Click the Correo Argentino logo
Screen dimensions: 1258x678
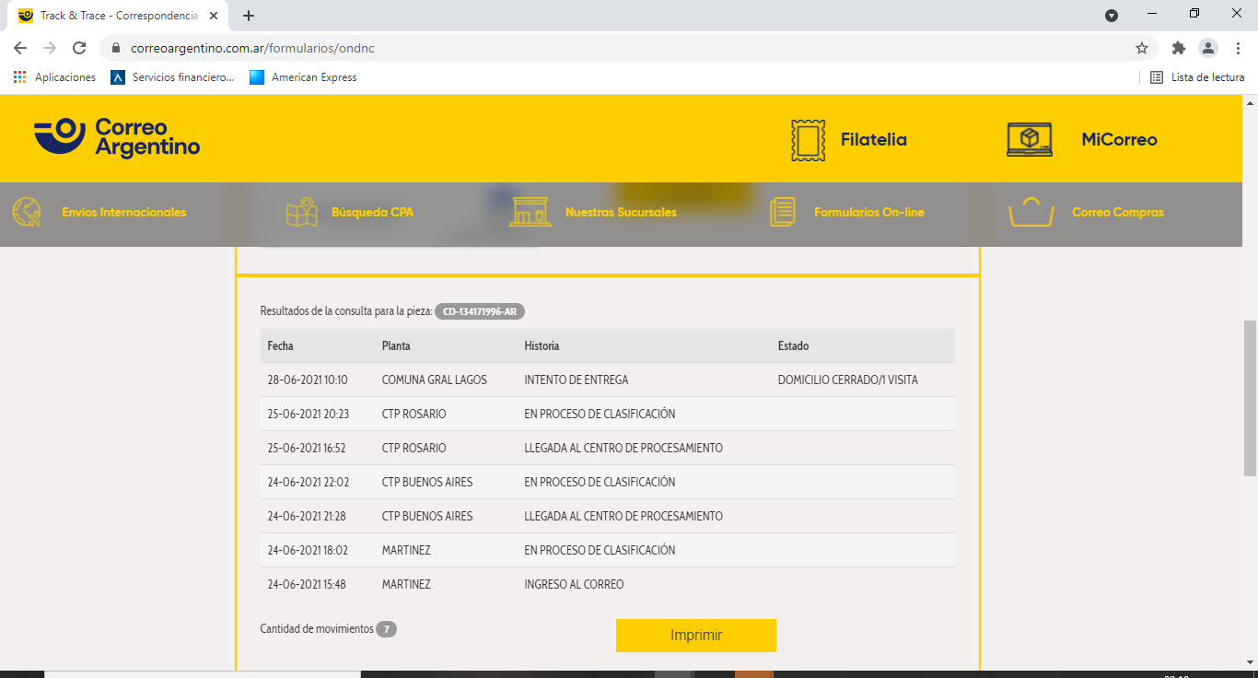tap(117, 138)
